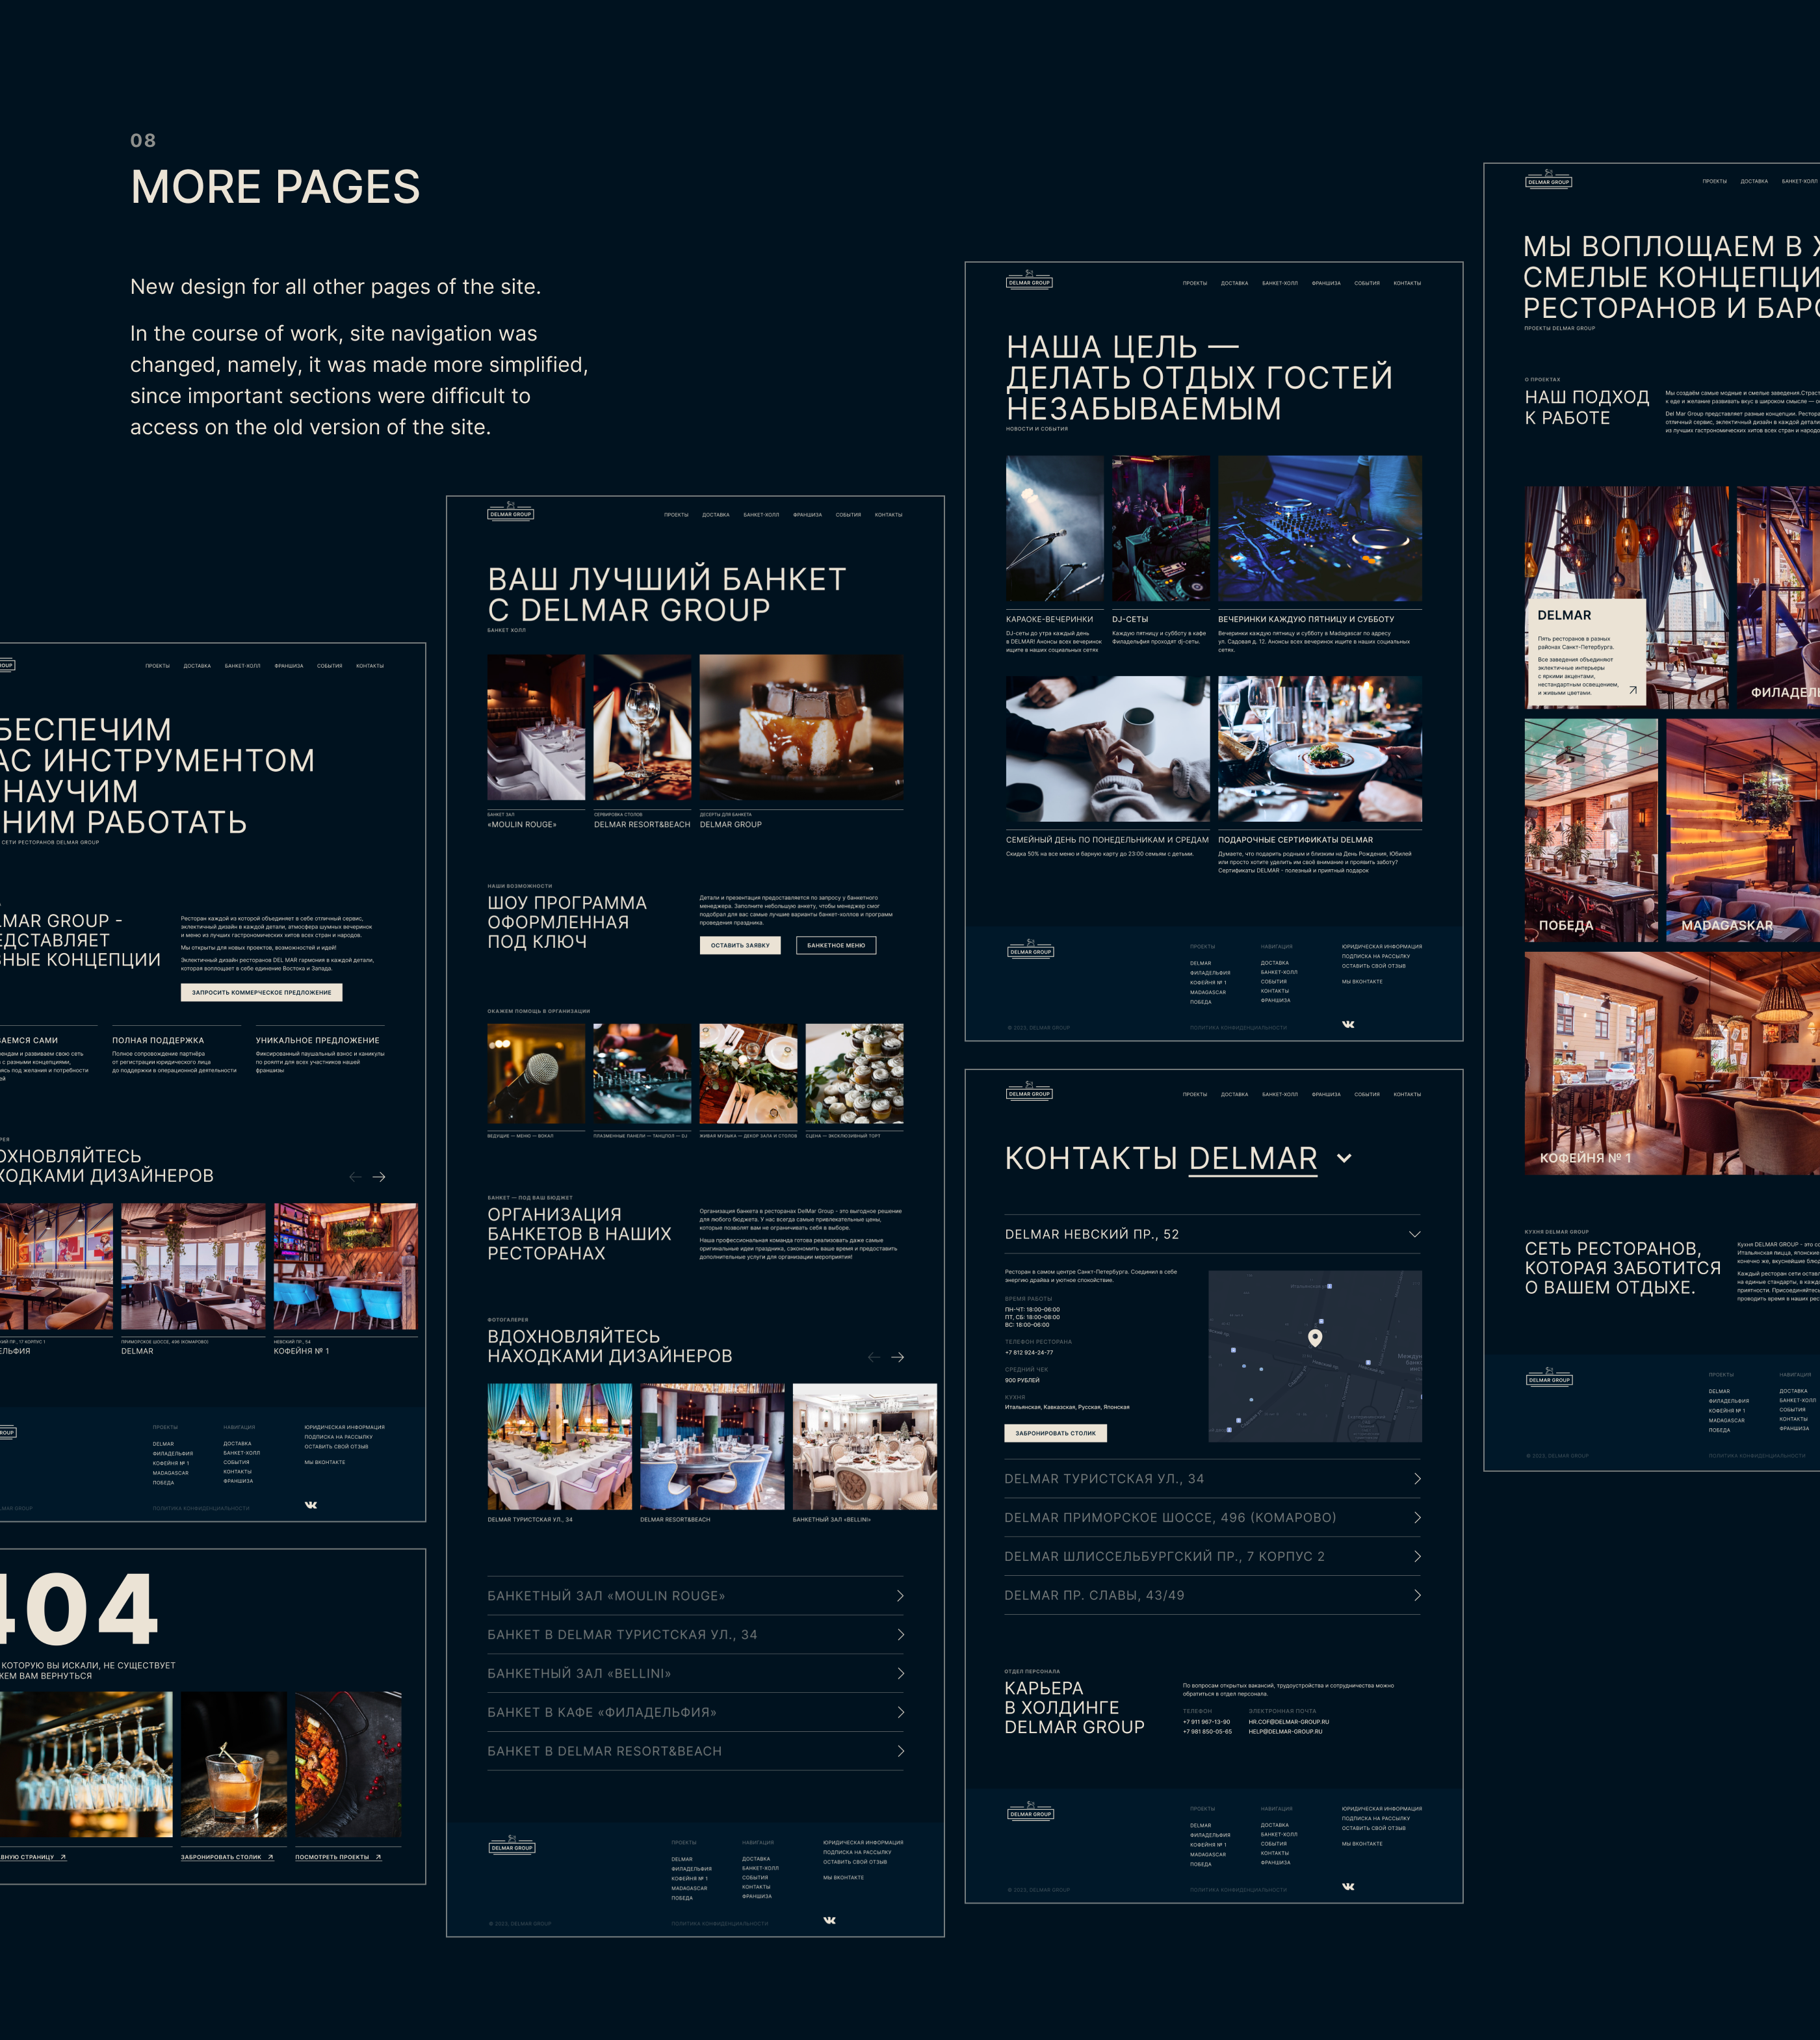The image size is (1820, 2040).
Task: Open Доставка menu item on banquet page header
Action: 715,515
